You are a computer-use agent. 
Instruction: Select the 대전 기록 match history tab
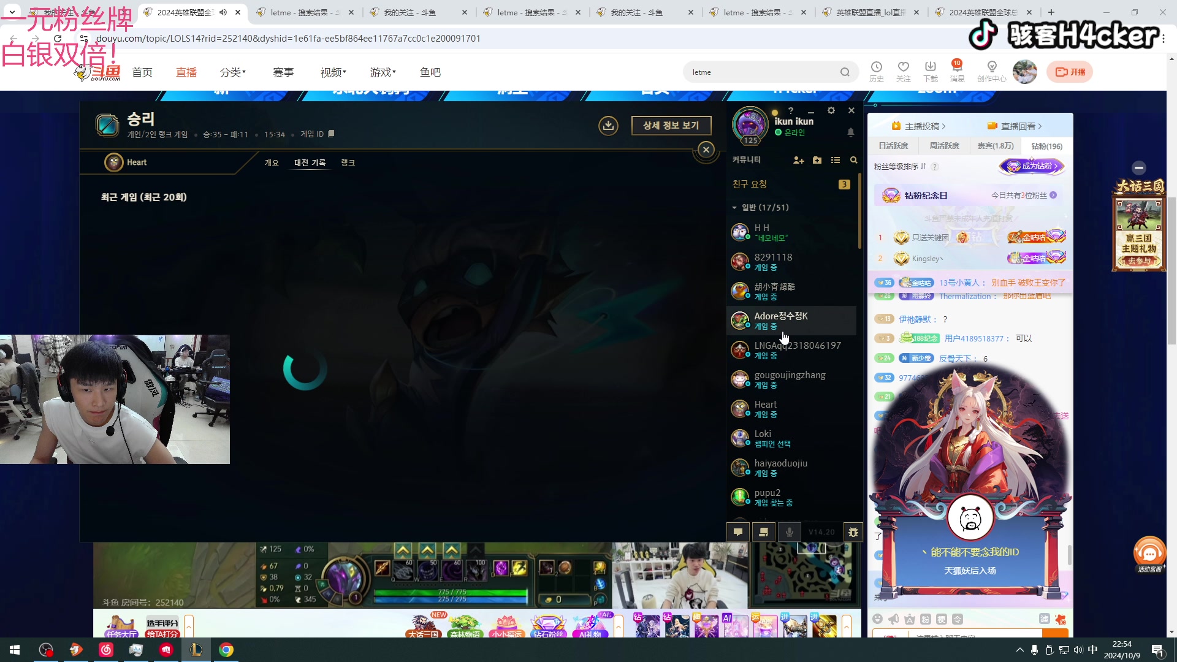pyautogui.click(x=310, y=162)
